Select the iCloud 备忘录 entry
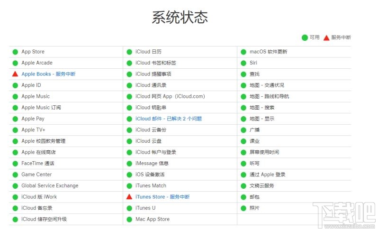The width and height of the screenshot is (379, 231). (37, 208)
